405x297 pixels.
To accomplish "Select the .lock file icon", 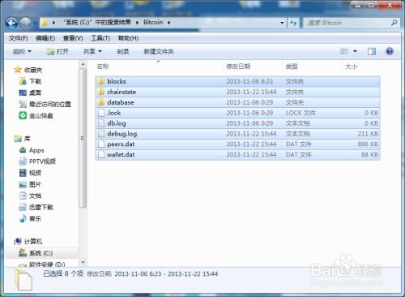I will [101, 113].
